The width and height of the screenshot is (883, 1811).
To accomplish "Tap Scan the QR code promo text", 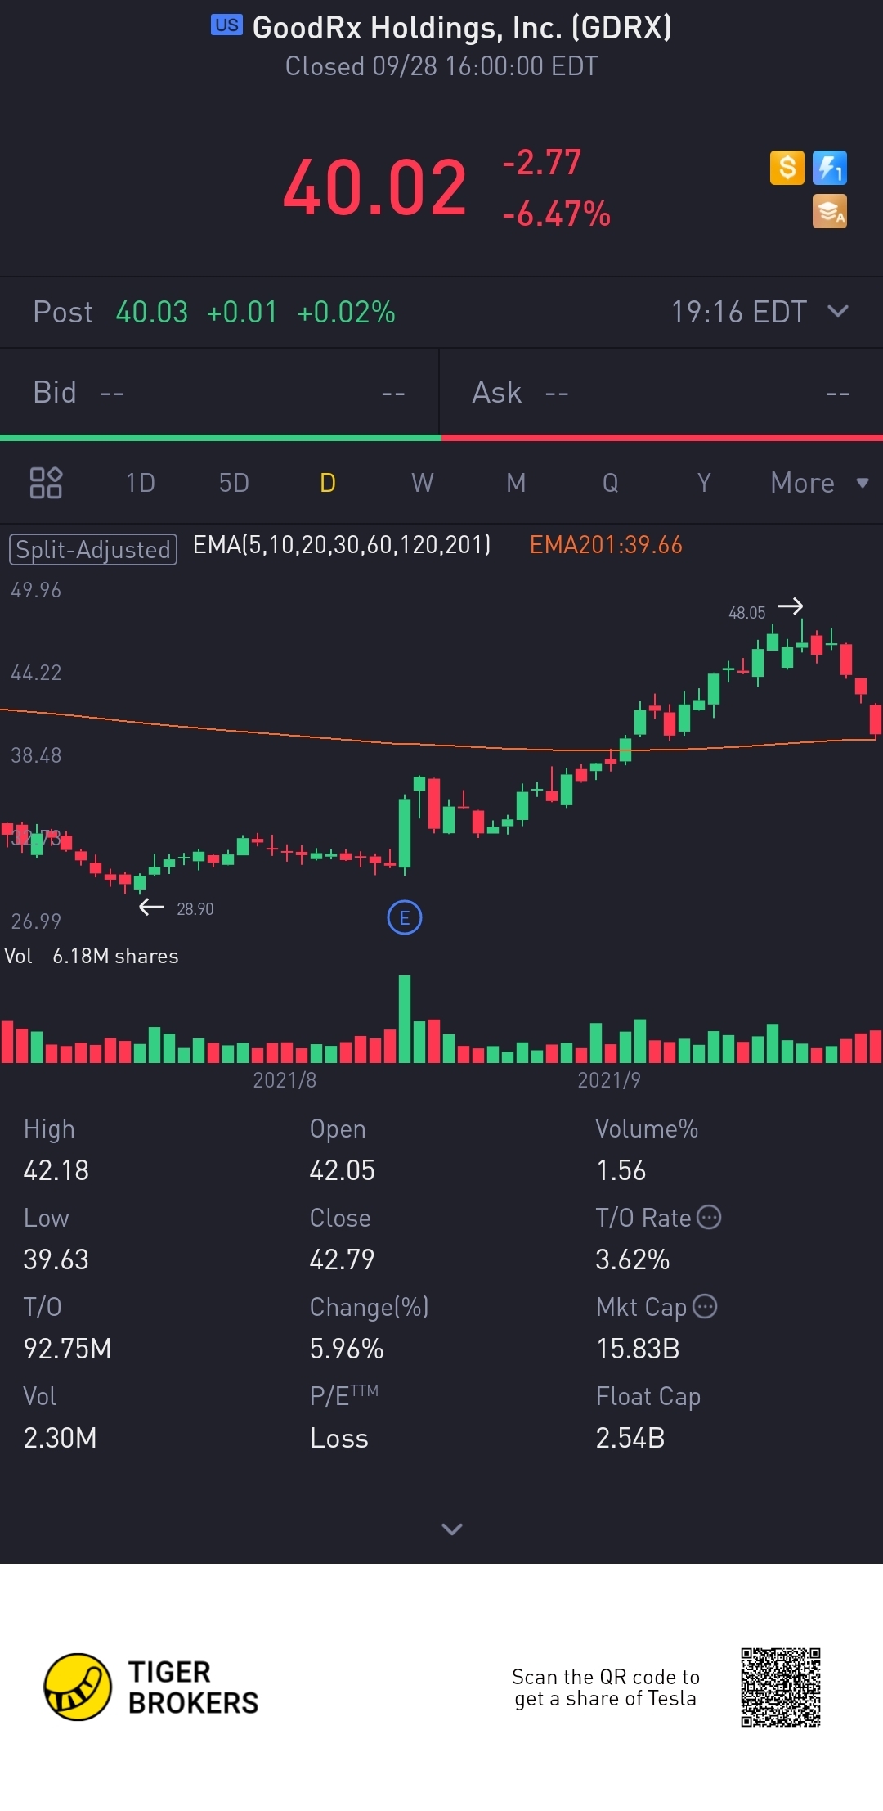I will 606,1687.
